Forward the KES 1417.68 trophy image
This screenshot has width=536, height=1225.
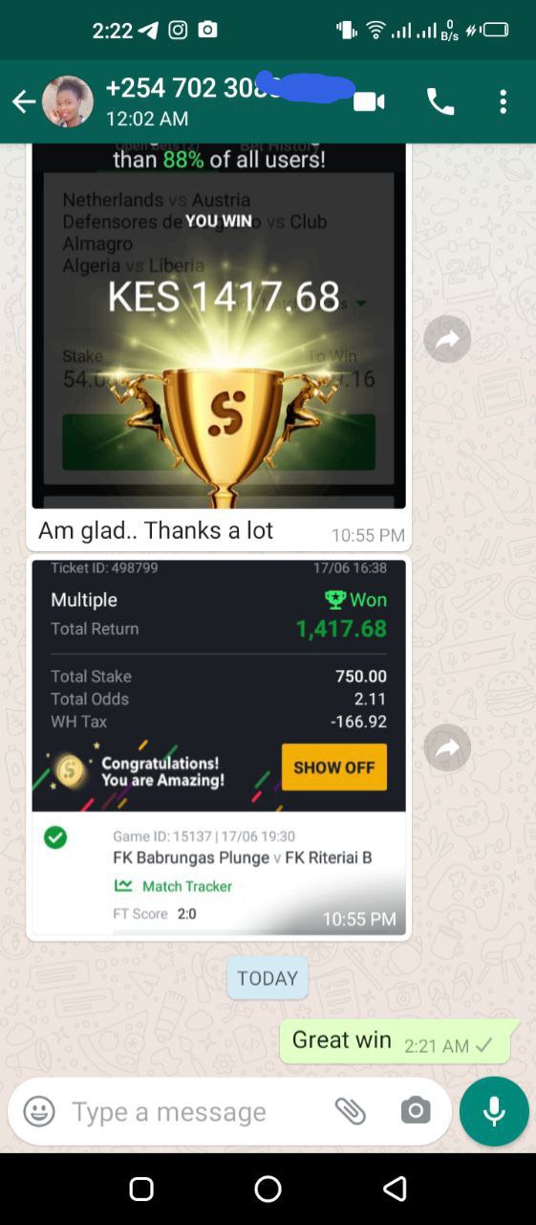tap(447, 339)
